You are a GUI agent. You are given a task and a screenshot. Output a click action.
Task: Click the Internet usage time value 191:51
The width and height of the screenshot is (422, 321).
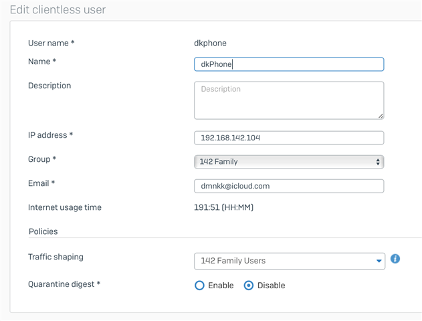tap(223, 208)
